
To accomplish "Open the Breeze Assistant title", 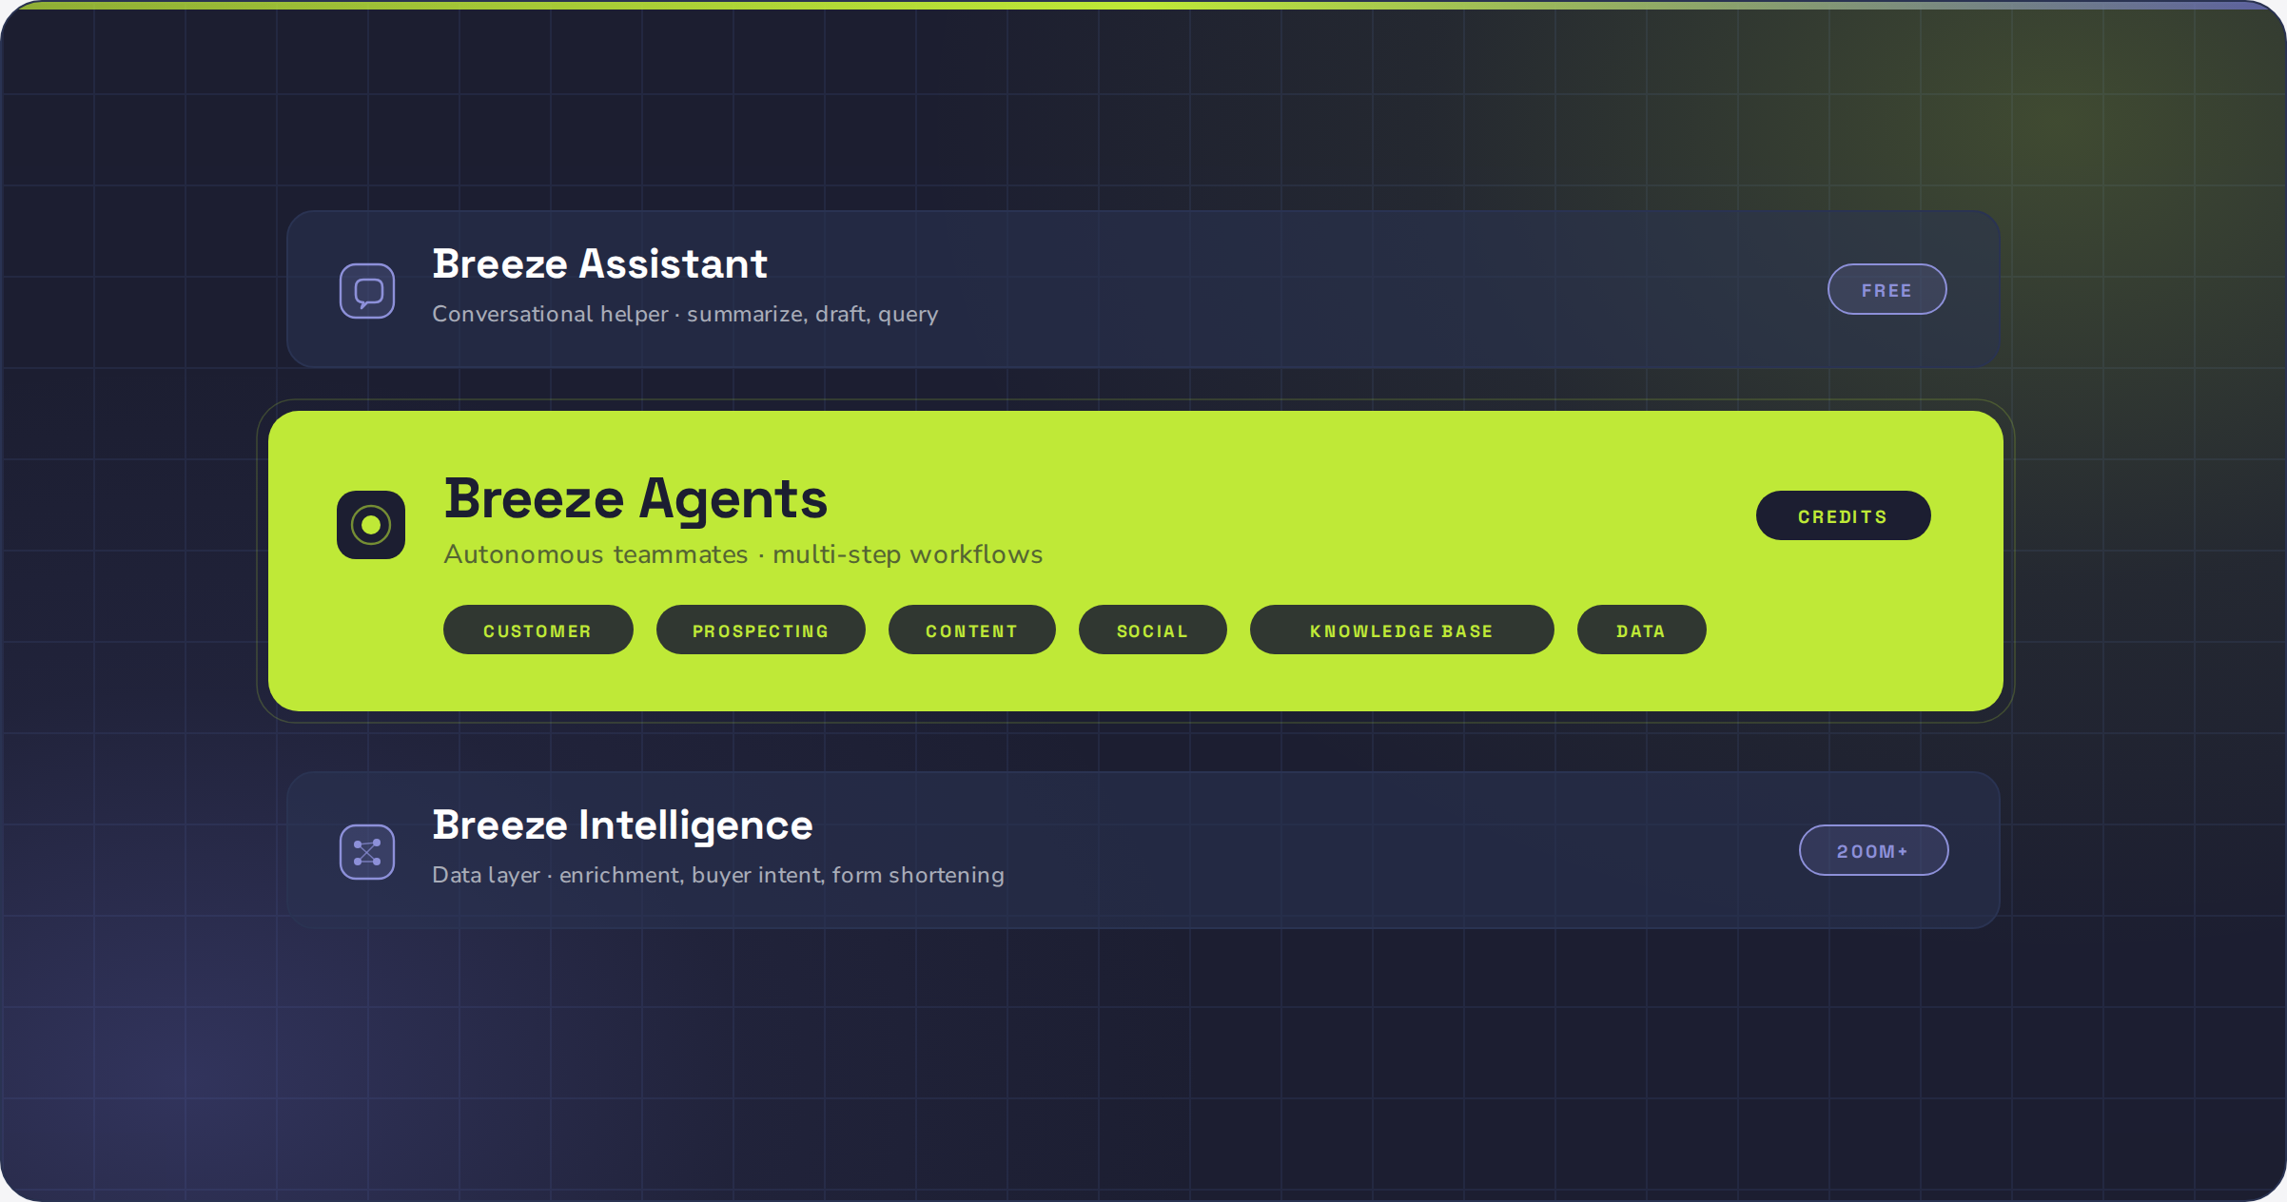I will click(x=599, y=263).
